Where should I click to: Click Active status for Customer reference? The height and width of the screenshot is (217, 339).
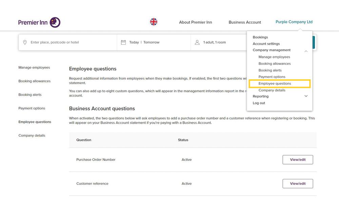(x=186, y=183)
